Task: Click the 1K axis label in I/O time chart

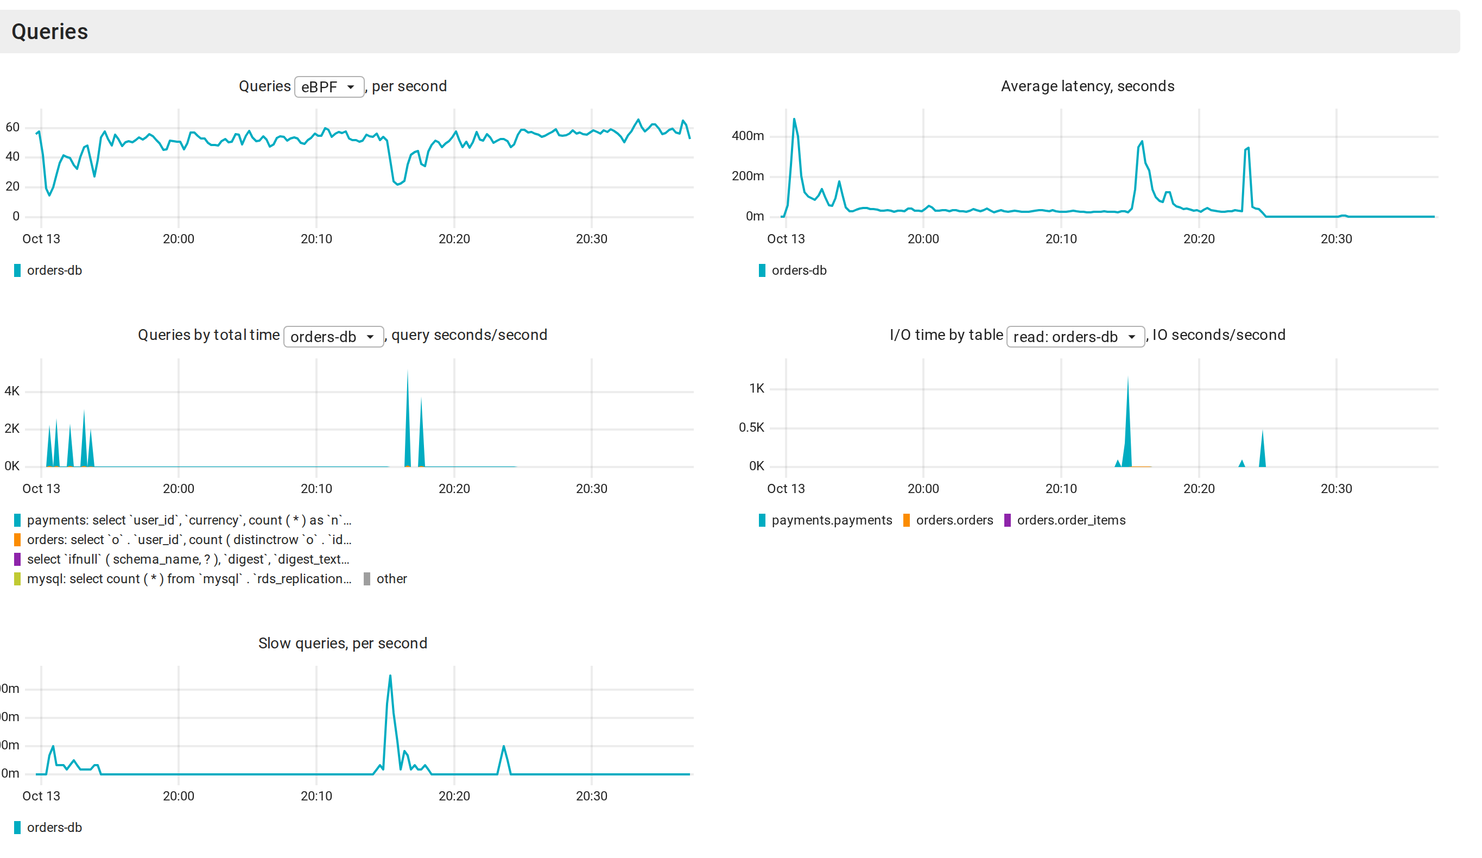Action: [x=756, y=388]
